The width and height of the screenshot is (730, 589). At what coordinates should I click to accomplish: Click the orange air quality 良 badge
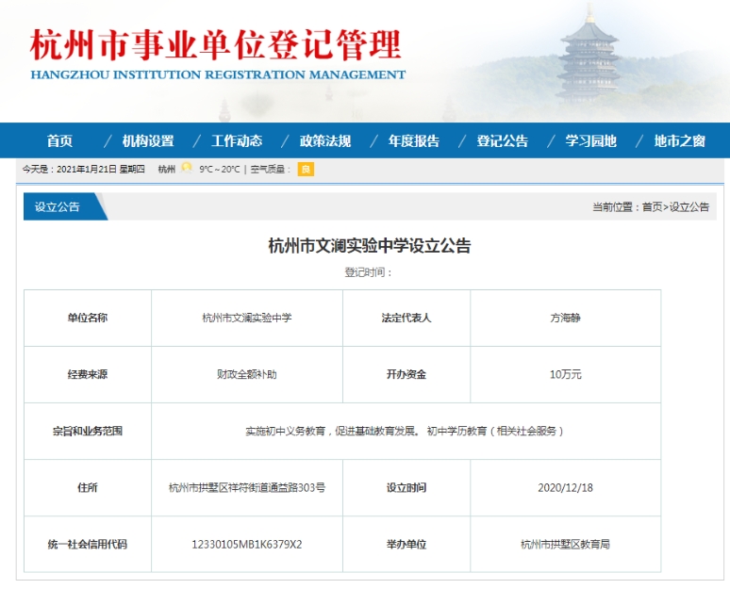(306, 170)
